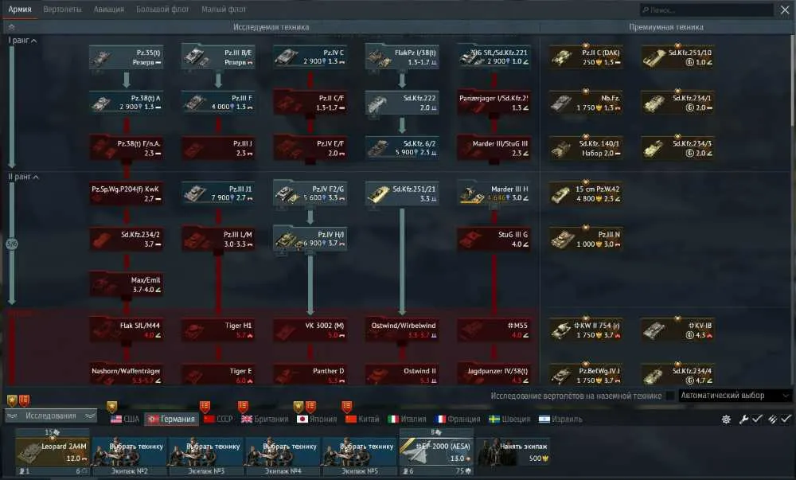Screen dimensions: 796x480
Task: Select the premium KV-IB tank
Action: click(x=677, y=330)
